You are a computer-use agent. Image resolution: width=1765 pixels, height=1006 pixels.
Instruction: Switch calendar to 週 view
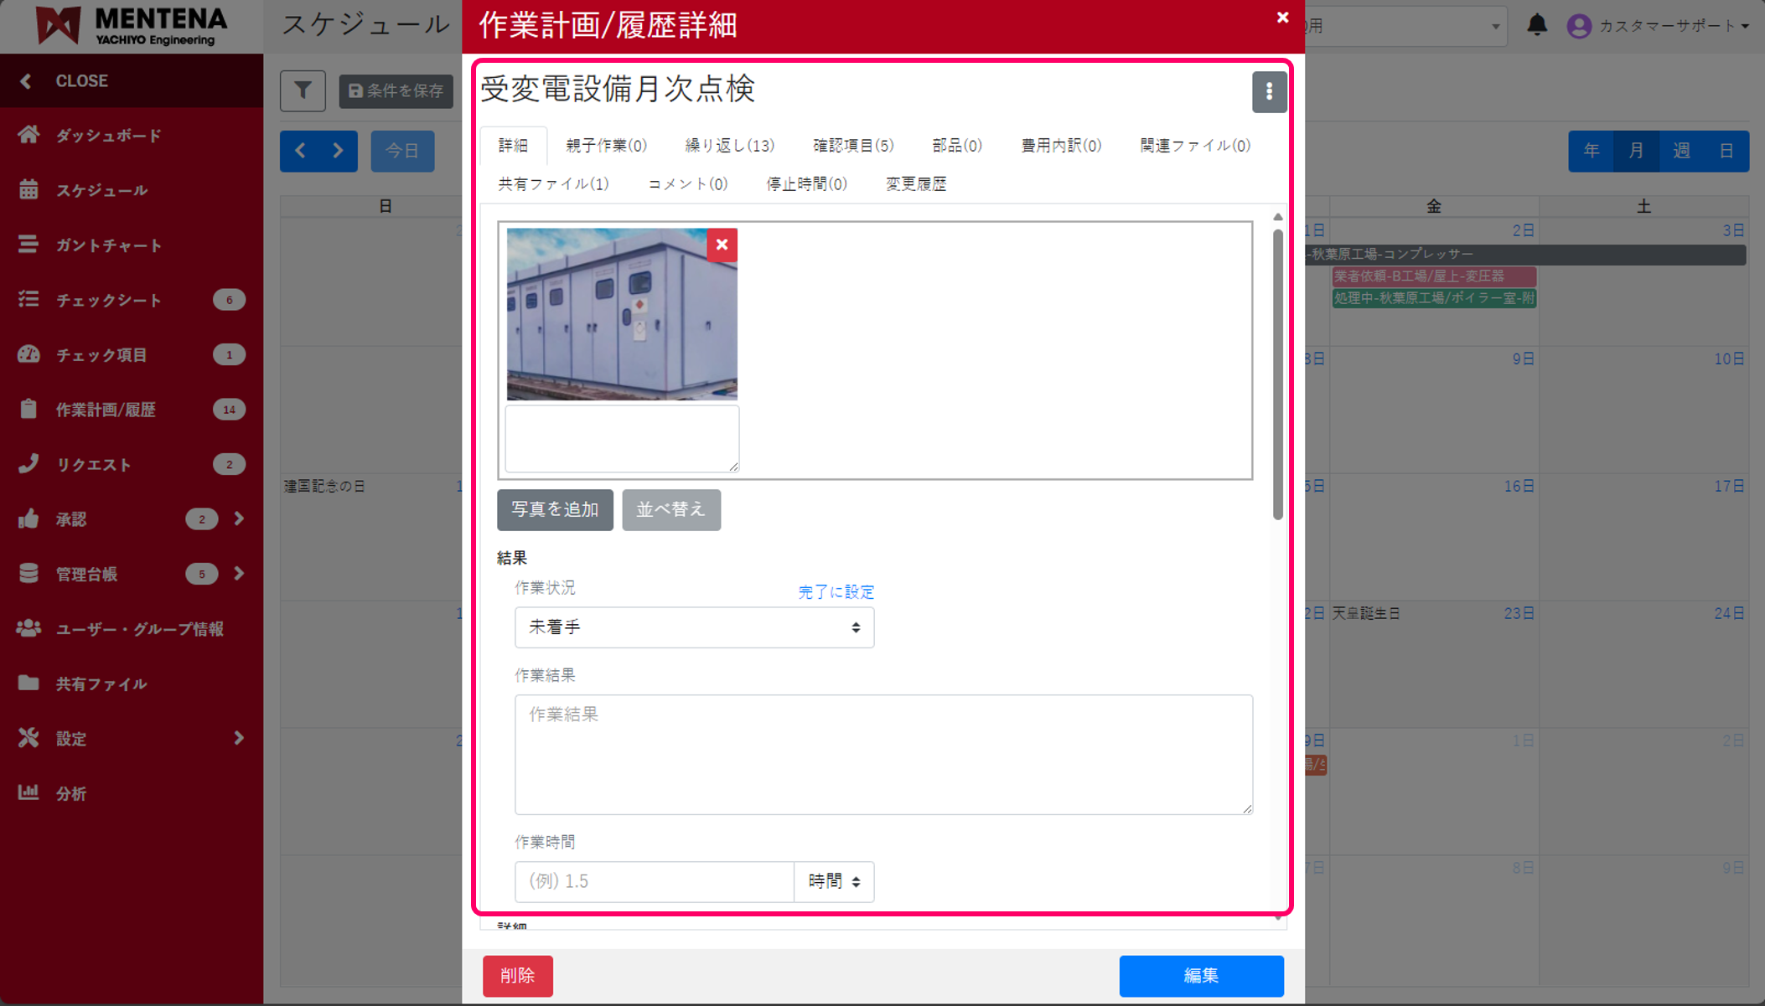[1680, 151]
